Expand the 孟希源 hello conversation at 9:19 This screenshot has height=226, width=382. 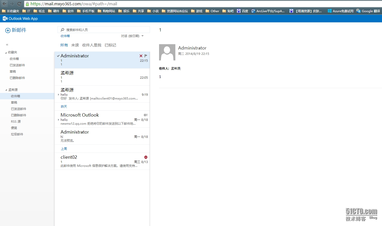(x=59, y=95)
